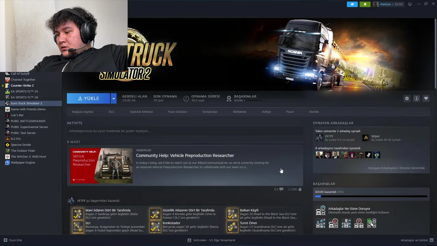Open the BAŞARIMLAR achievements badge icon

(229, 98)
